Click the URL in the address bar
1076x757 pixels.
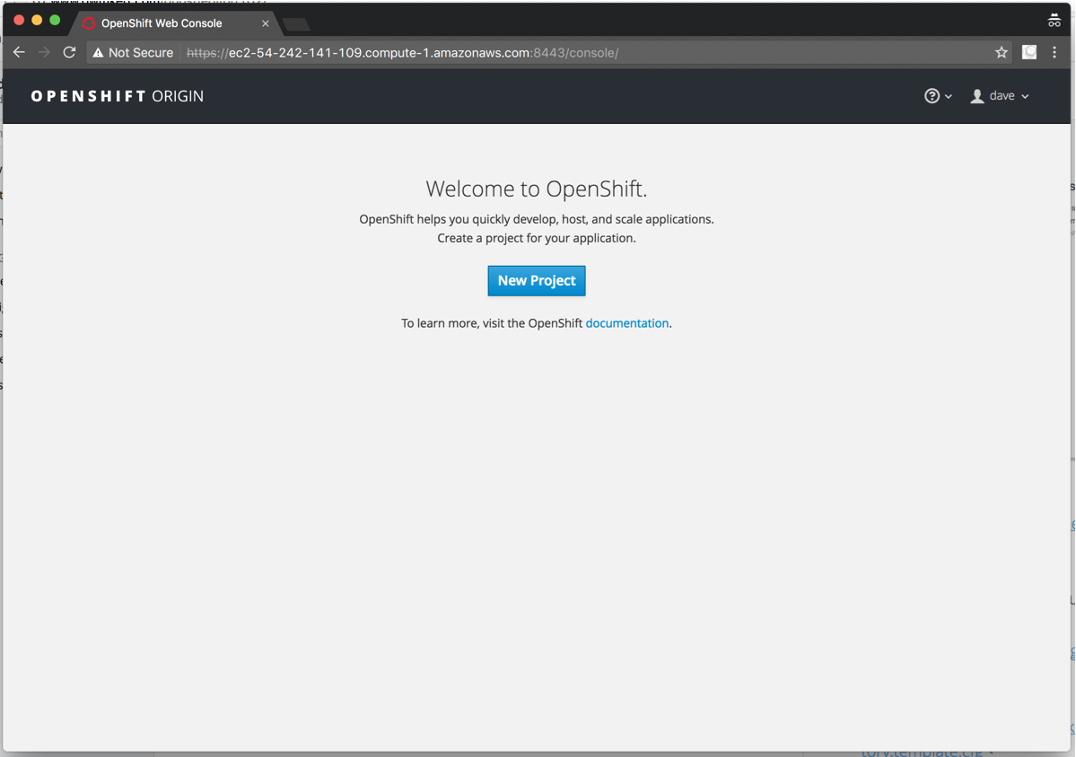(x=402, y=53)
